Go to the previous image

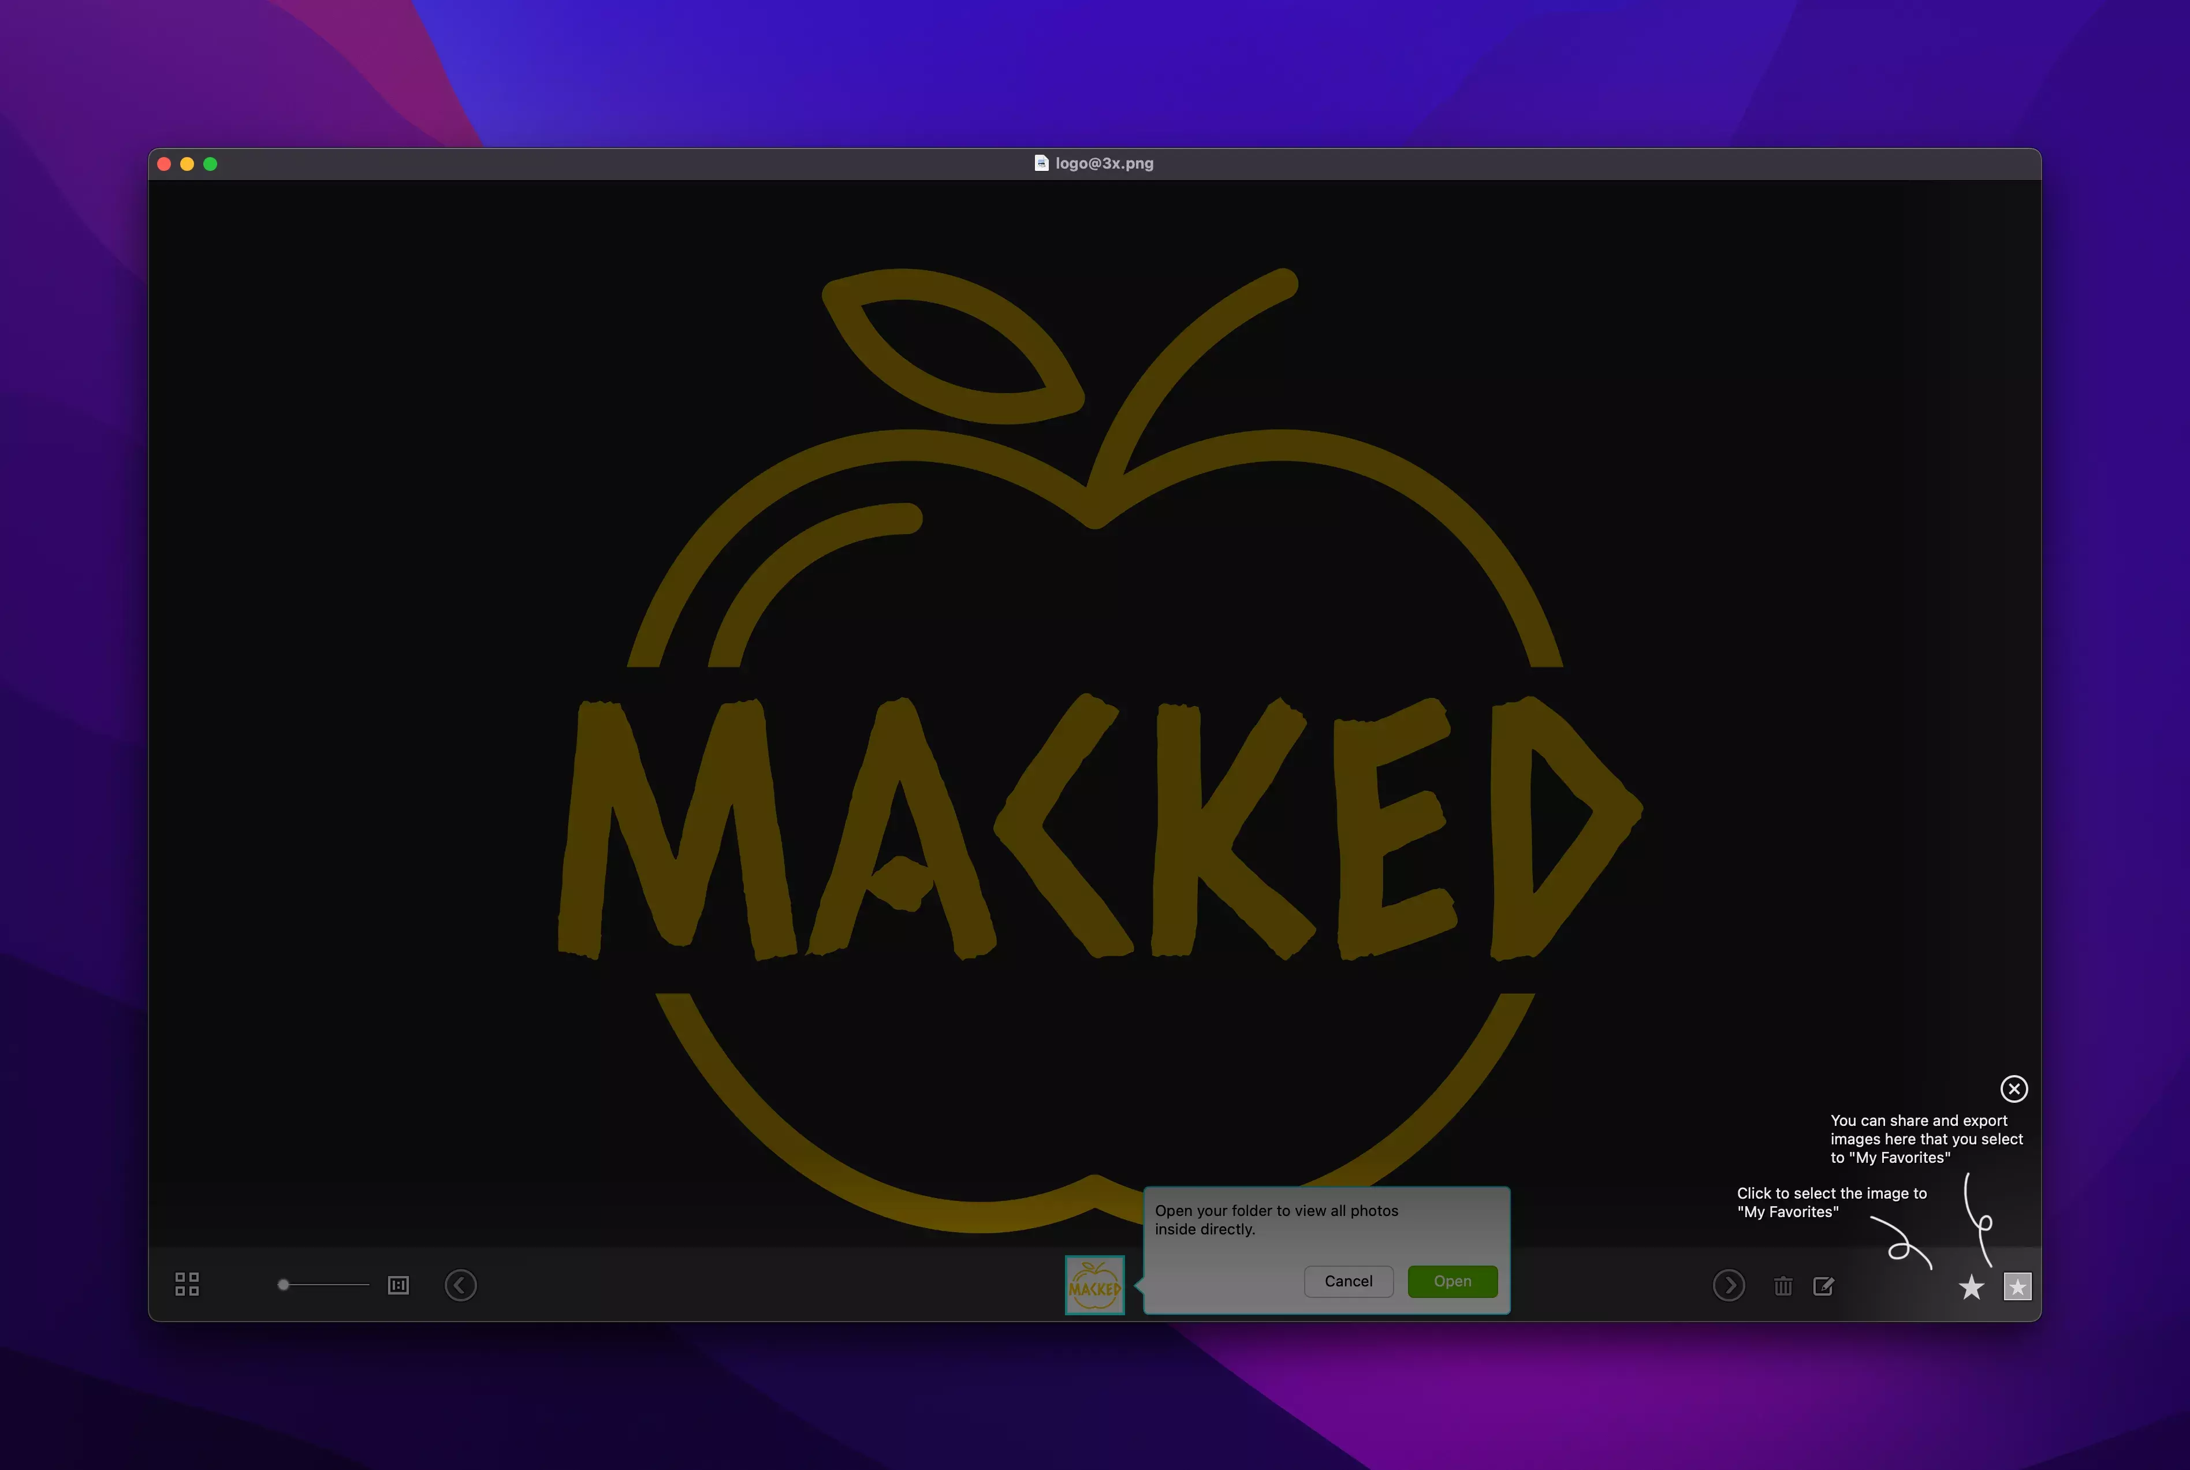(x=460, y=1285)
